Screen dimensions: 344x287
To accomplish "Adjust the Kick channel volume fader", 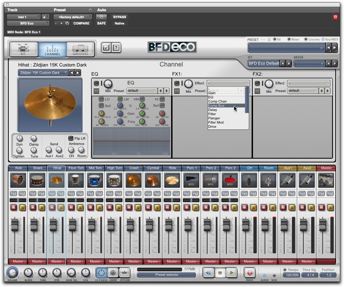I will tap(14, 224).
